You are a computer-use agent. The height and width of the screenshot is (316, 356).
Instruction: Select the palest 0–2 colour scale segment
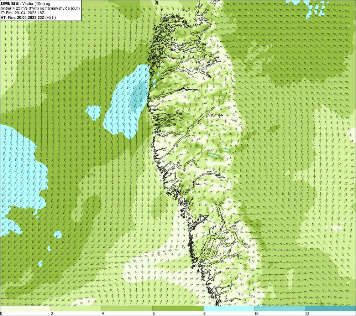(x=25, y=308)
